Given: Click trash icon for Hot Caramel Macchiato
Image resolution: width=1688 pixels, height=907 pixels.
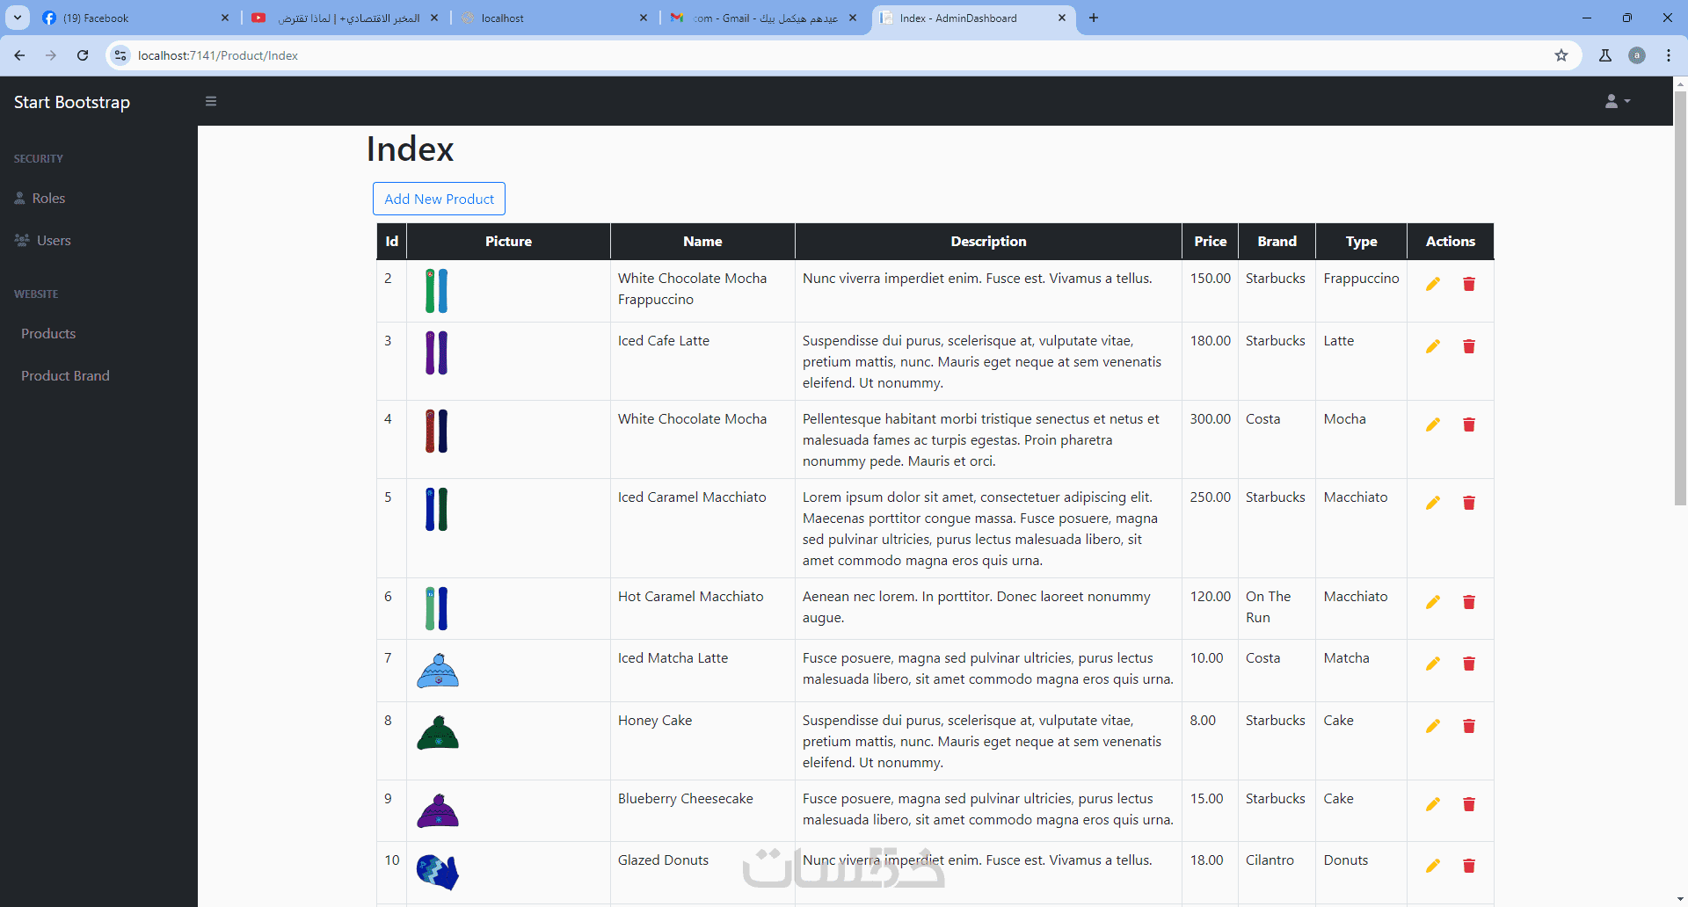Looking at the screenshot, I should (x=1469, y=602).
